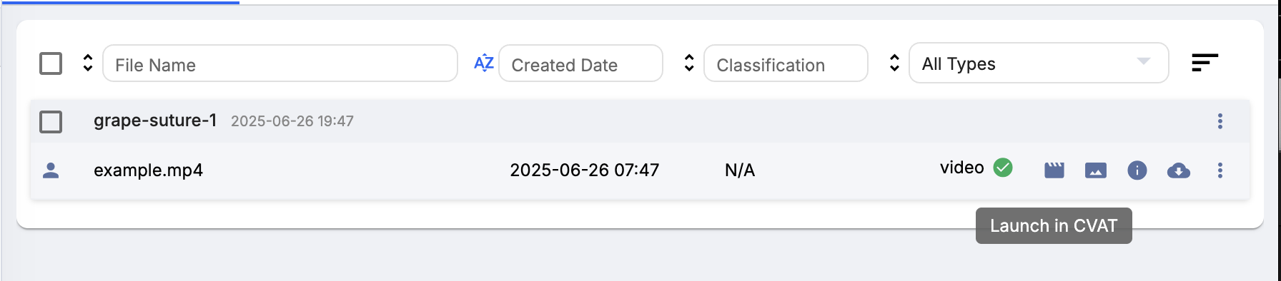Focus the File Name filter field
The width and height of the screenshot is (1281, 281).
point(280,63)
